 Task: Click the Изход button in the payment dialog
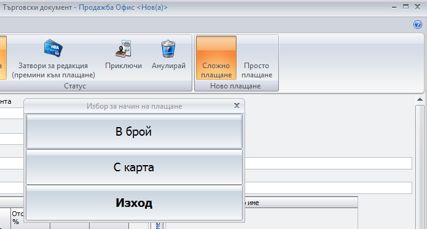point(135,203)
